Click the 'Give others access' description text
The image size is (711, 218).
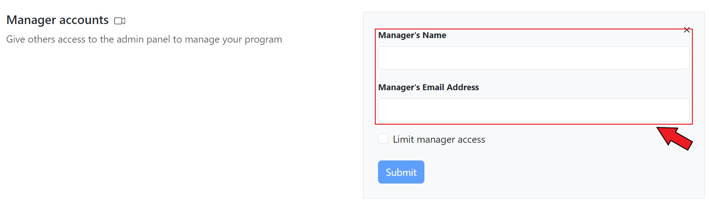click(144, 39)
